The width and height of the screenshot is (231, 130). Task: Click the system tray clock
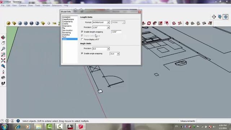click(x=223, y=127)
